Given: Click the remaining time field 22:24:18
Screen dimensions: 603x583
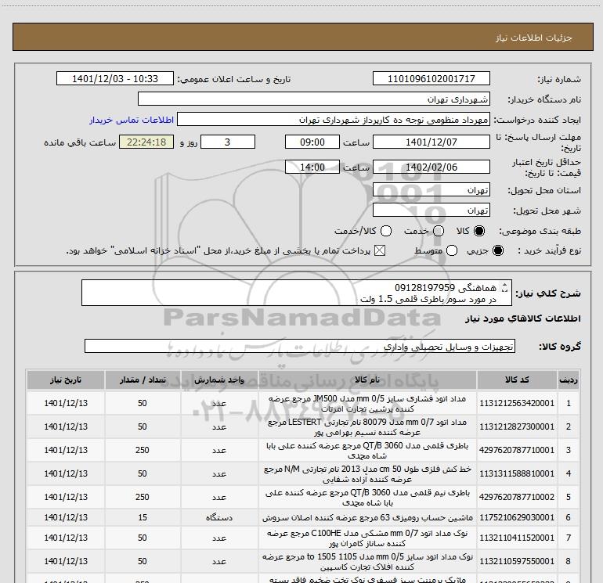Looking at the screenshot, I should 146,142.
